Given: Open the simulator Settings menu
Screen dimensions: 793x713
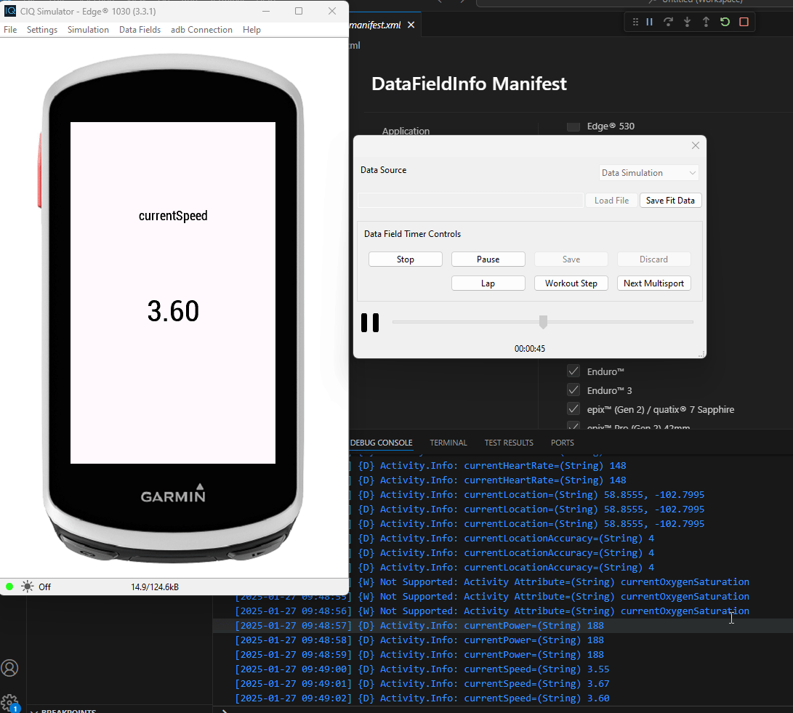Looking at the screenshot, I should 42,30.
